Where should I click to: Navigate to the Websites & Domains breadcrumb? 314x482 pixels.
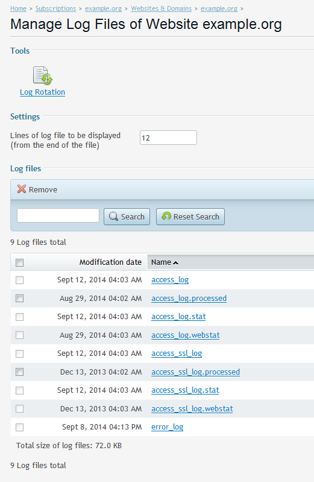(162, 8)
